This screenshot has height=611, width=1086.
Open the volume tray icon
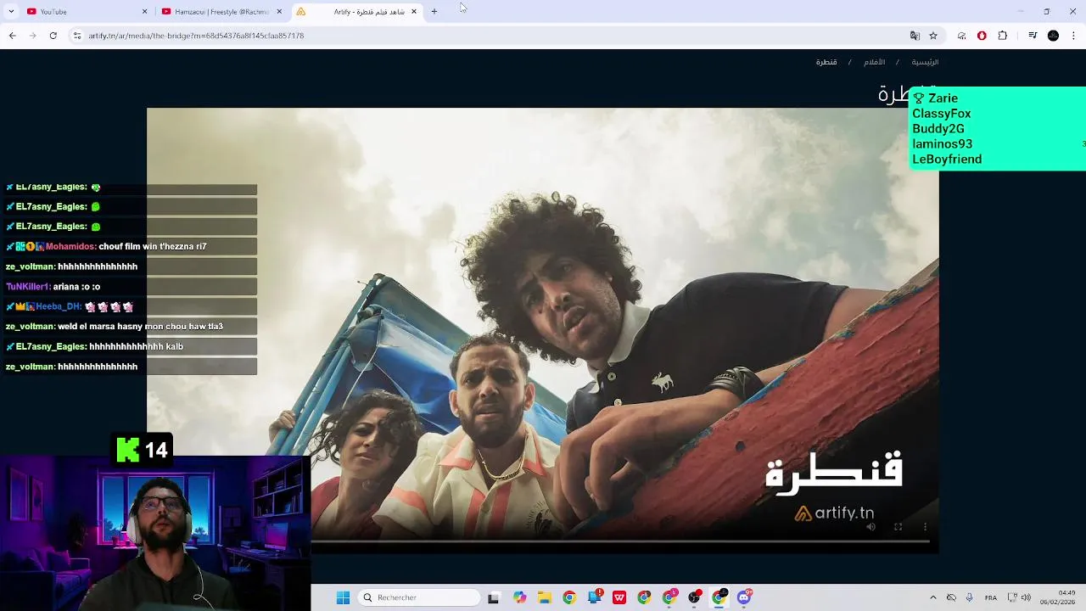click(1026, 597)
